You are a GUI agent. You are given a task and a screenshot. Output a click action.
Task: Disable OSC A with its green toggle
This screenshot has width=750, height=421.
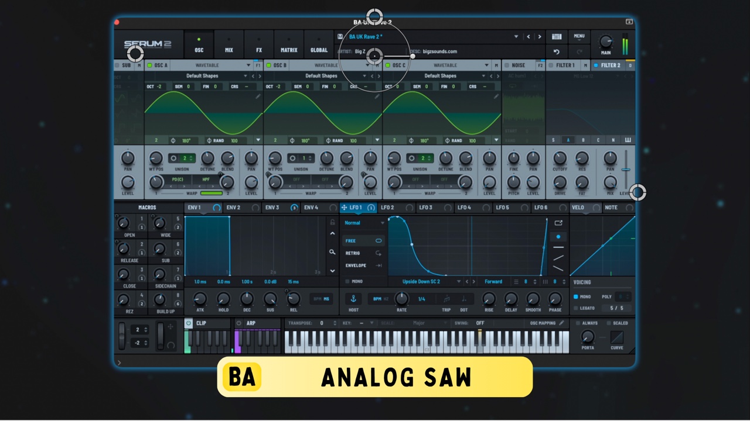click(x=149, y=65)
